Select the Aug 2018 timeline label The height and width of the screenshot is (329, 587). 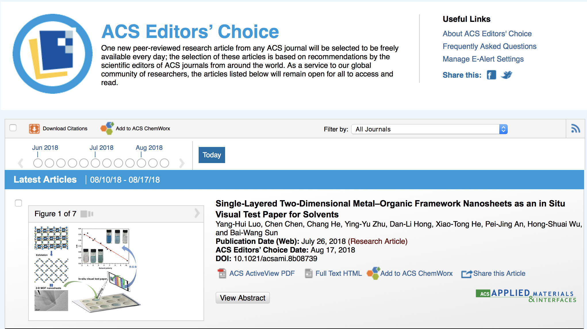click(149, 148)
